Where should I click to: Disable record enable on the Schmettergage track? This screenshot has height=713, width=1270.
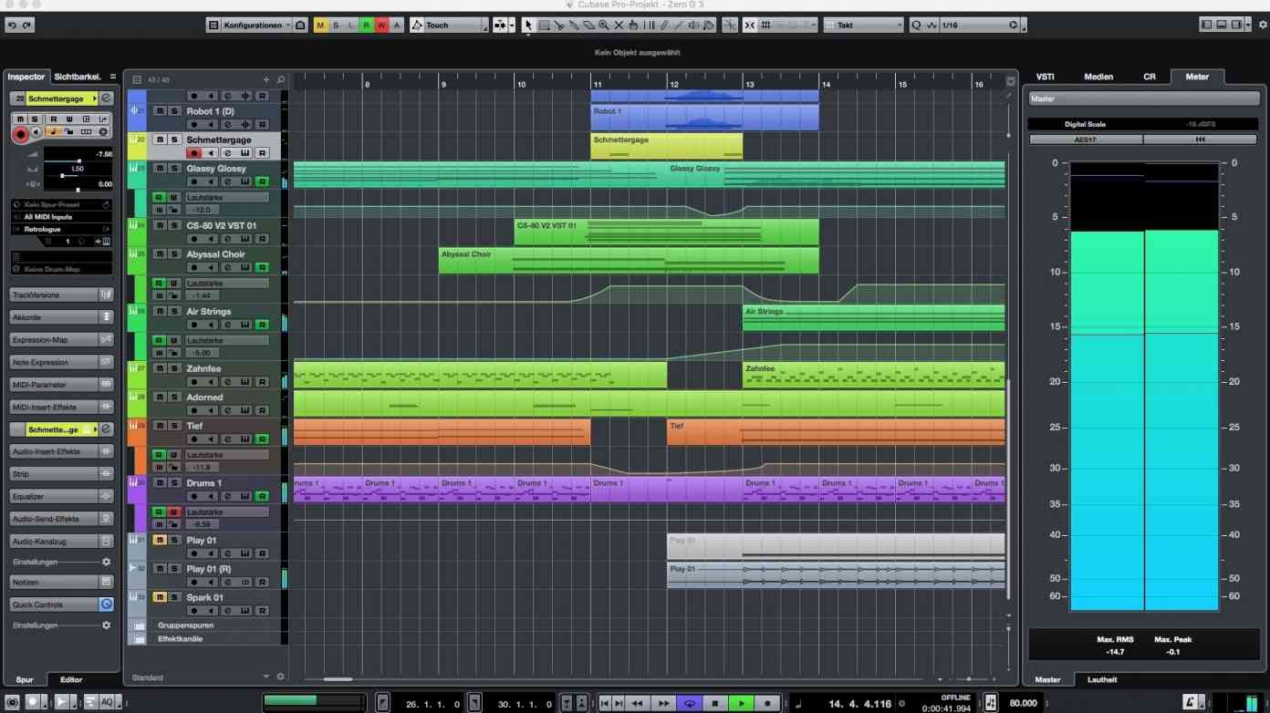tap(193, 152)
